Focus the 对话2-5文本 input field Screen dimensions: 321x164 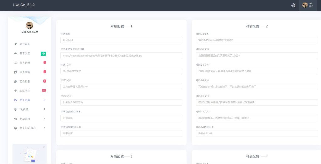point(257,102)
